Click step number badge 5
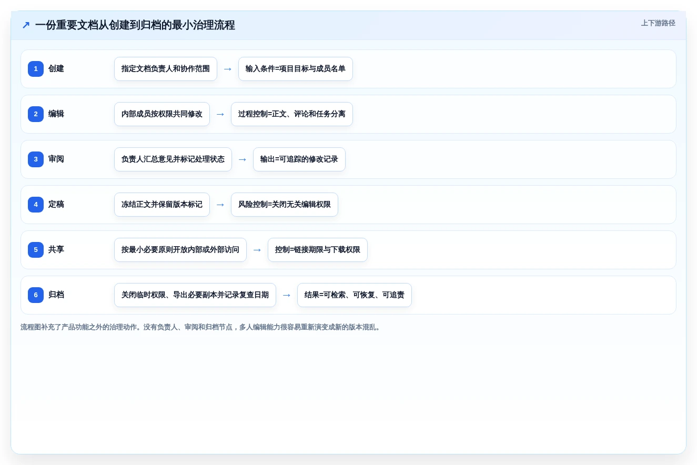Viewport: 697px width, 465px height. coord(36,250)
